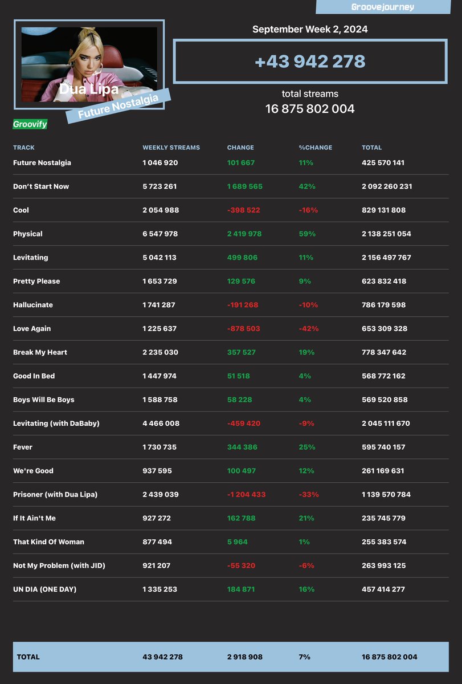462x684 pixels.
Task: Select the Good In Bed track name
Action: (34, 376)
